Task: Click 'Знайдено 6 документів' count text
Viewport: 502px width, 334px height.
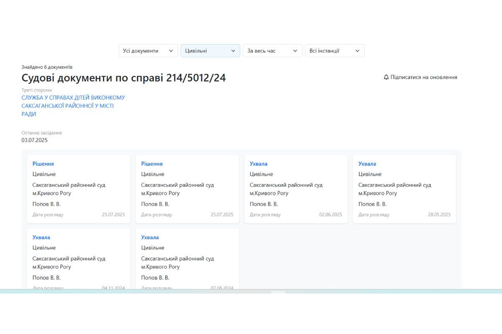Action: point(47,67)
